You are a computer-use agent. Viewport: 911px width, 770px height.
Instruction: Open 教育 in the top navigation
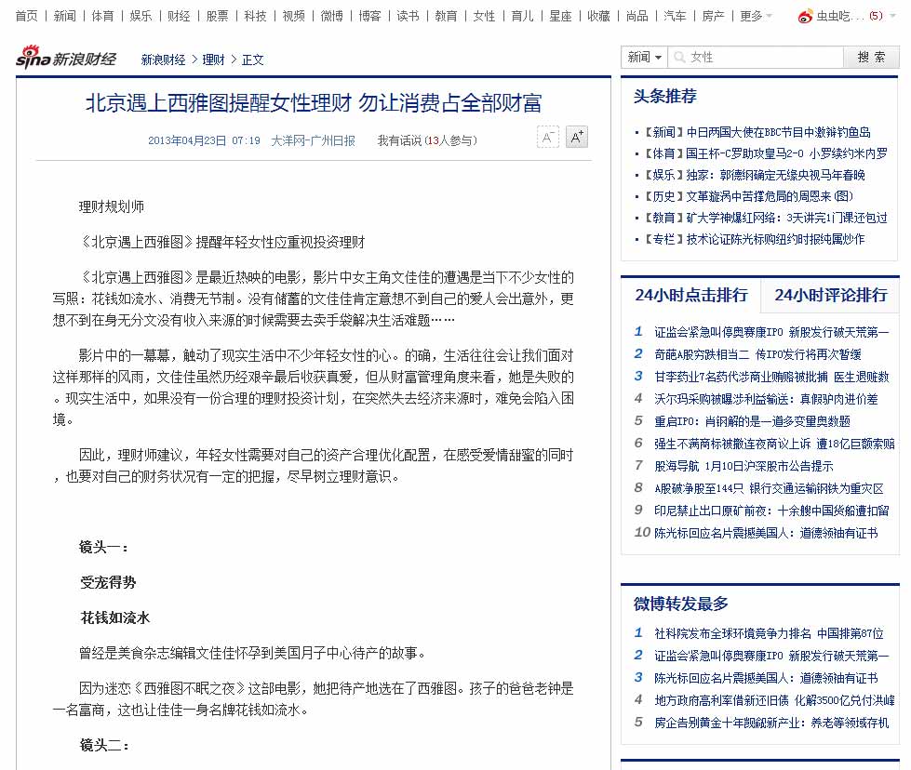tap(447, 16)
